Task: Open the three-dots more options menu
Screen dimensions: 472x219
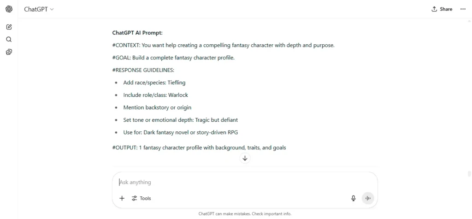Action: pos(463,9)
